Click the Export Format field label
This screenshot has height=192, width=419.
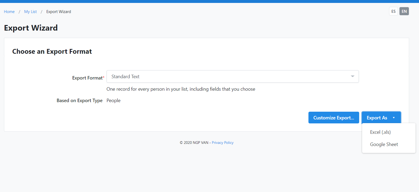pos(88,78)
